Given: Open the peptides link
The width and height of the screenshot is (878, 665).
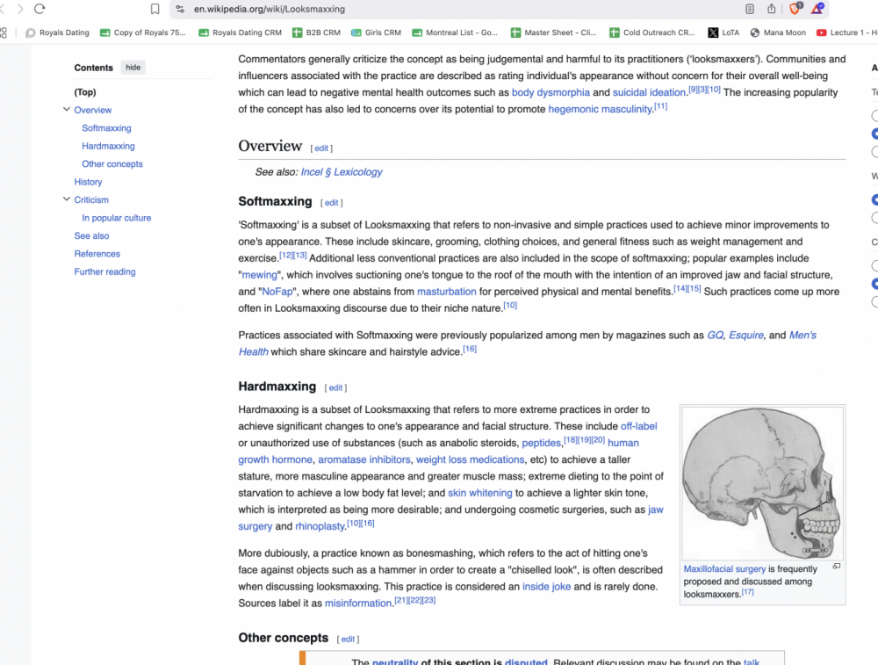Looking at the screenshot, I should [541, 443].
